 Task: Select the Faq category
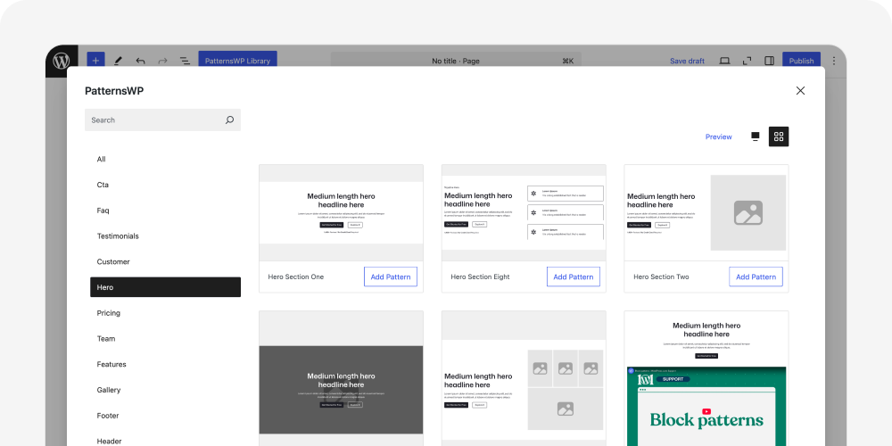click(x=166, y=211)
